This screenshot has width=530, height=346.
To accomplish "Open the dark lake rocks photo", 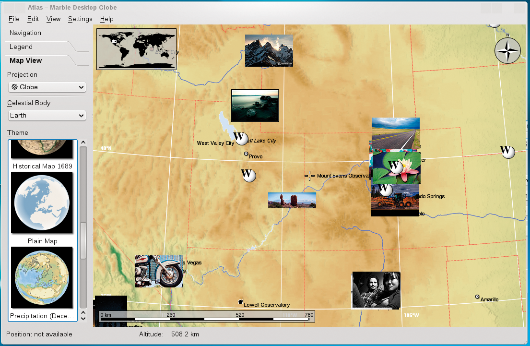I will pos(255,106).
